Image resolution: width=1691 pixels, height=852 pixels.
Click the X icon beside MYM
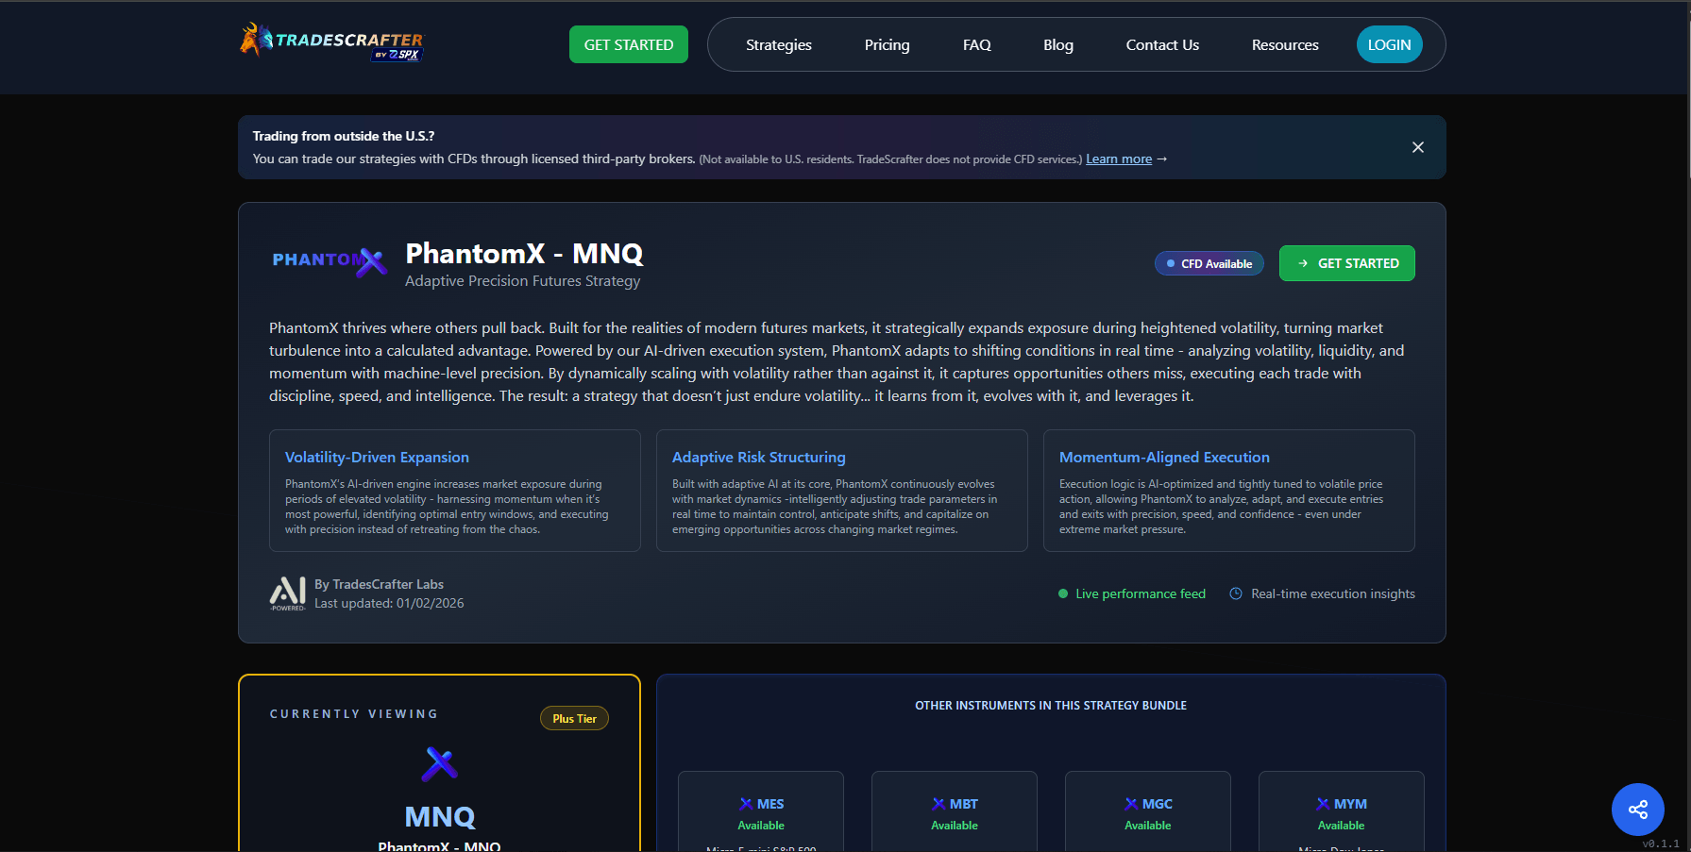point(1323,804)
